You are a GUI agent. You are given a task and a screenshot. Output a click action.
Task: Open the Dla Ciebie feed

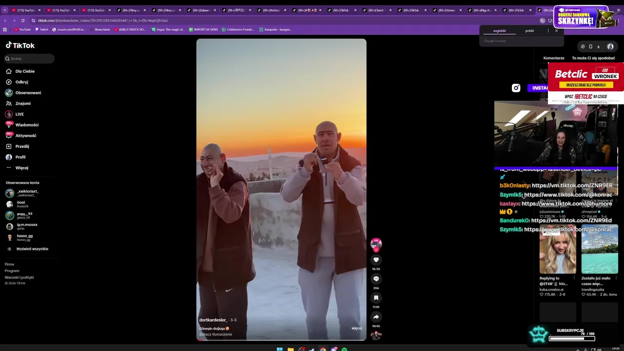coord(25,71)
